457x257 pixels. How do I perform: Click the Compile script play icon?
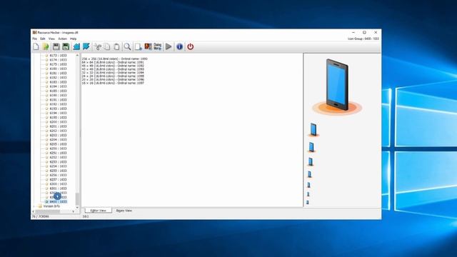(x=169, y=46)
